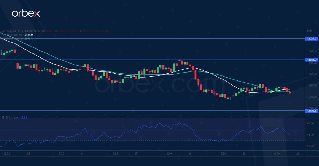Click the date label 14 on time axis
Screen dimensions: 319x166
point(82,154)
